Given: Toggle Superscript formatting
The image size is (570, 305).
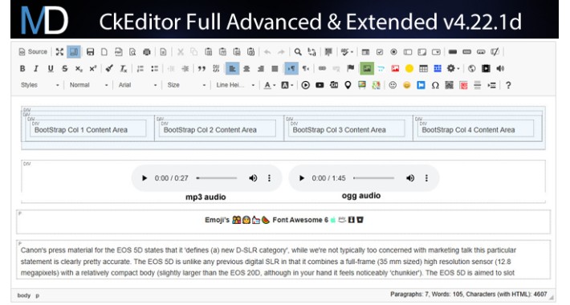Looking at the screenshot, I should click(x=93, y=69).
